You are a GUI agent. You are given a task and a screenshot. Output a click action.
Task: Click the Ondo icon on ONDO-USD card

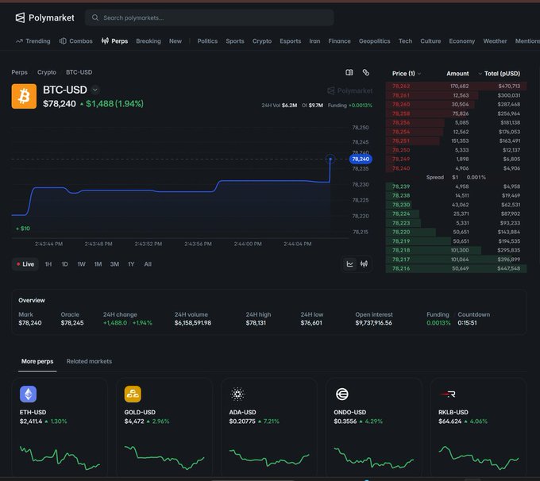click(x=342, y=394)
